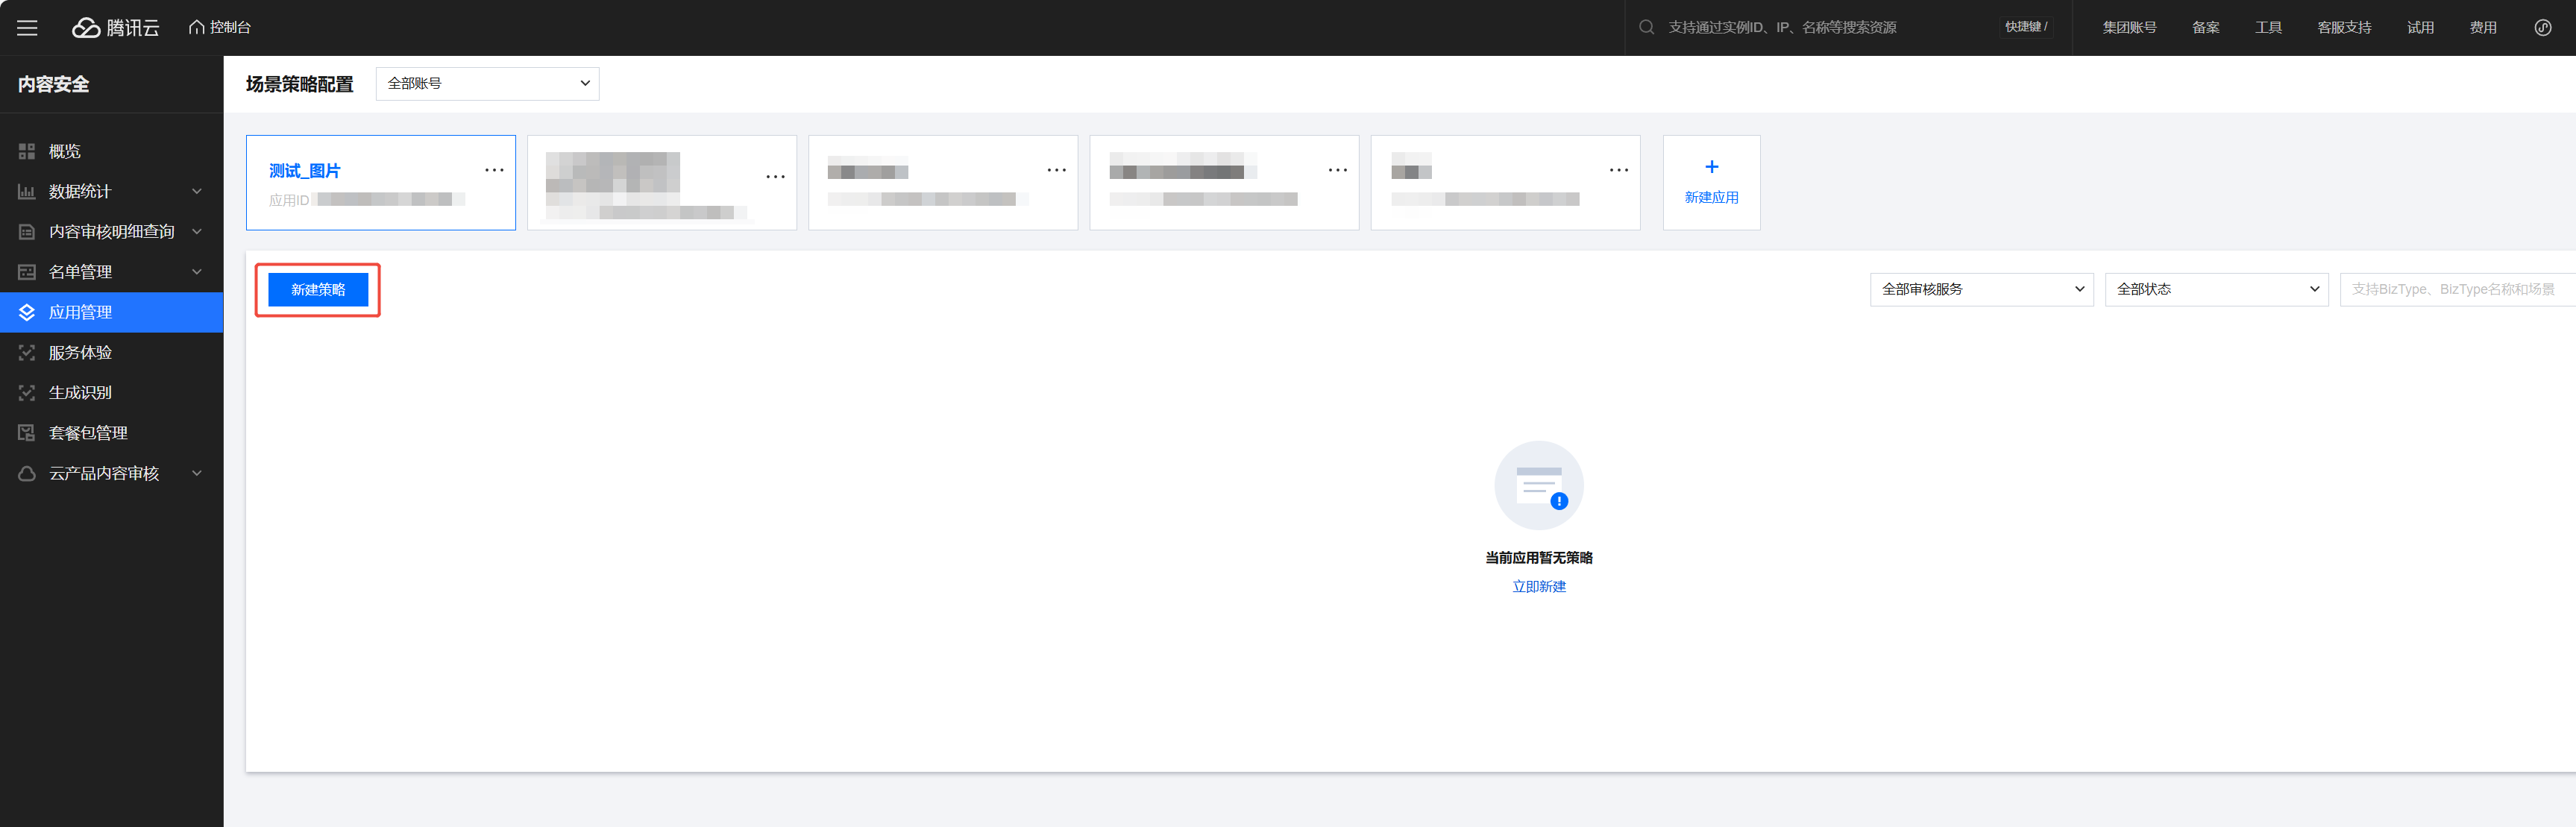Open three-dot menu on the second application card
Image resolution: width=2576 pixels, height=827 pixels.
[x=775, y=177]
